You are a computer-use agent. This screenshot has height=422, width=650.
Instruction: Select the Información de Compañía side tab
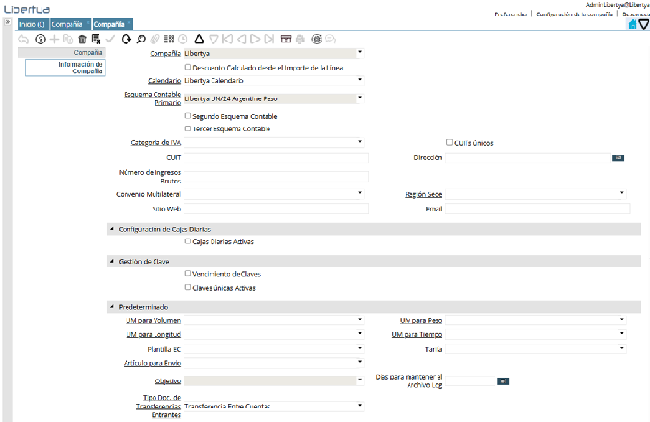tap(66, 68)
